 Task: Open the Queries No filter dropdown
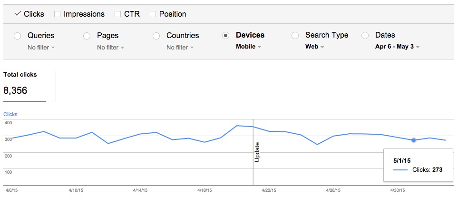(41, 48)
